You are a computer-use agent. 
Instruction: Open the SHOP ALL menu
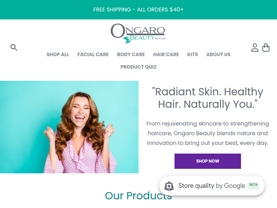[57, 54]
